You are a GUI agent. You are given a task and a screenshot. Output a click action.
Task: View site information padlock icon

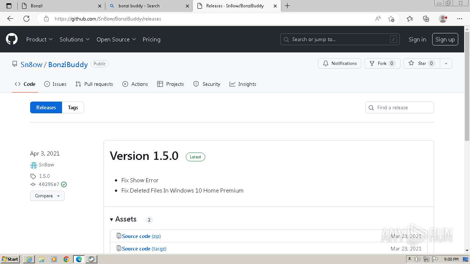(46, 19)
